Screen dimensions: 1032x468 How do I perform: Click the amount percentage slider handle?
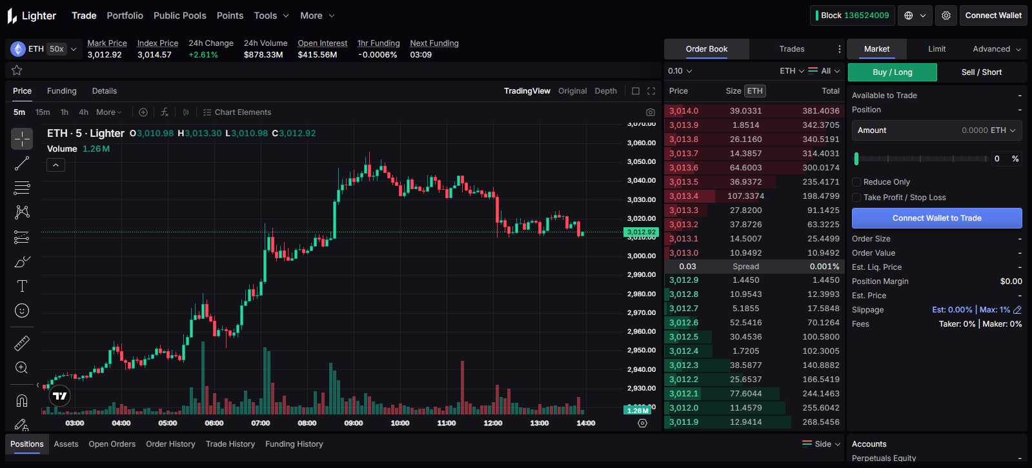[856, 159]
